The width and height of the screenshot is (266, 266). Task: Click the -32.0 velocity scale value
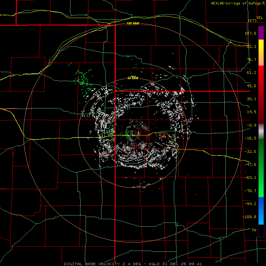pyautogui.click(x=250, y=152)
